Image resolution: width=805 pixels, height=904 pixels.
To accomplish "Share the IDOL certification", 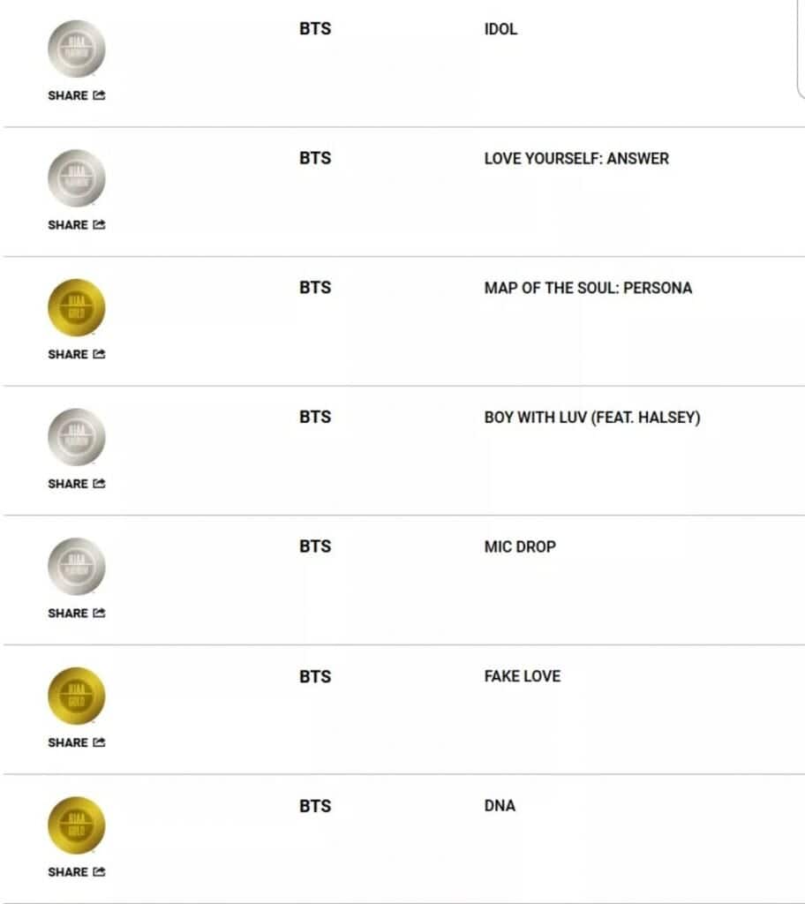I will 77,95.
